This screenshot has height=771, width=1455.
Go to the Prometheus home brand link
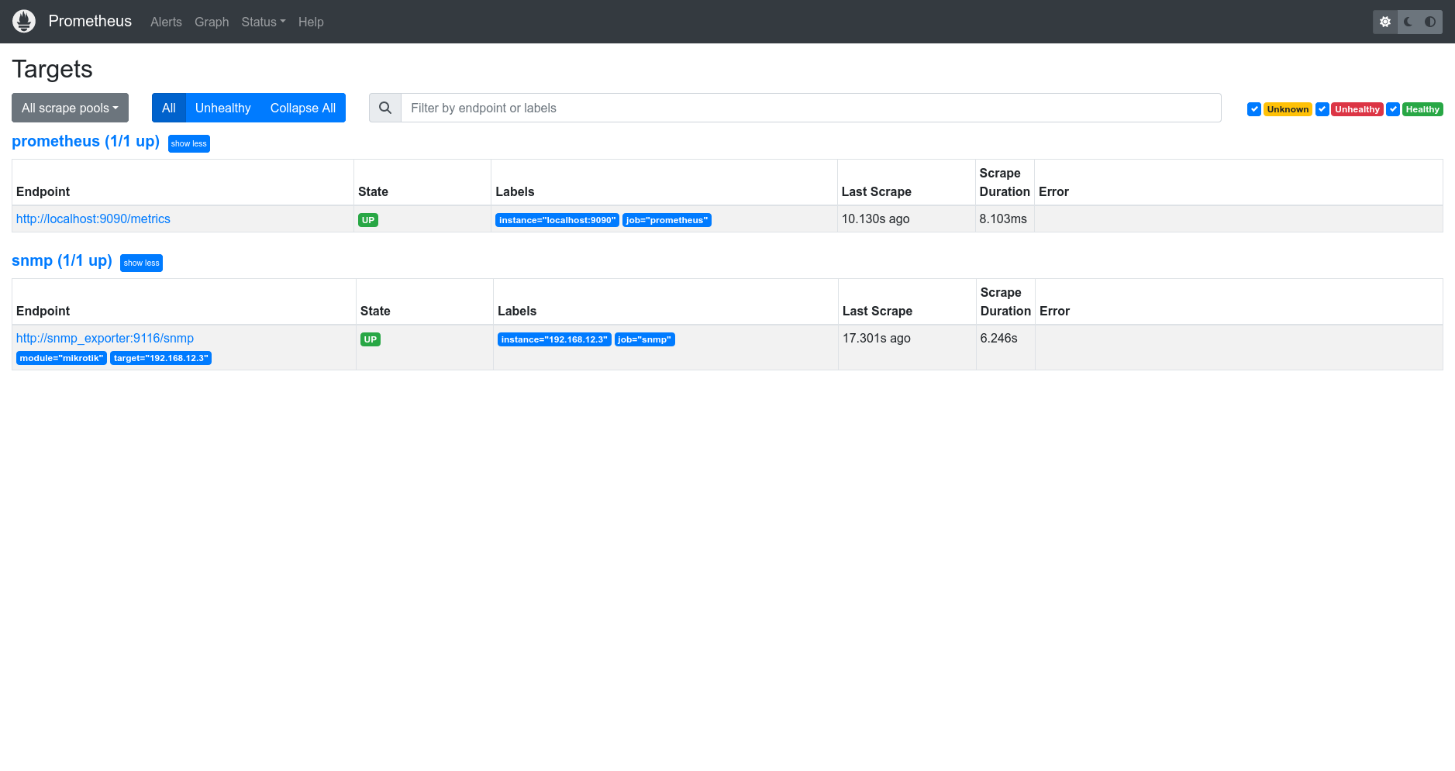[x=90, y=21]
